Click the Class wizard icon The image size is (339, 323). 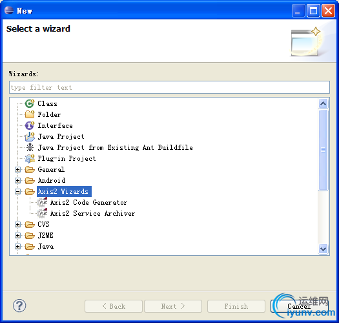tap(30, 103)
